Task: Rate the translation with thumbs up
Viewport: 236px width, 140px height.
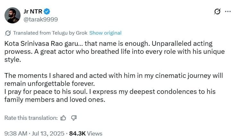Action: click(63, 118)
